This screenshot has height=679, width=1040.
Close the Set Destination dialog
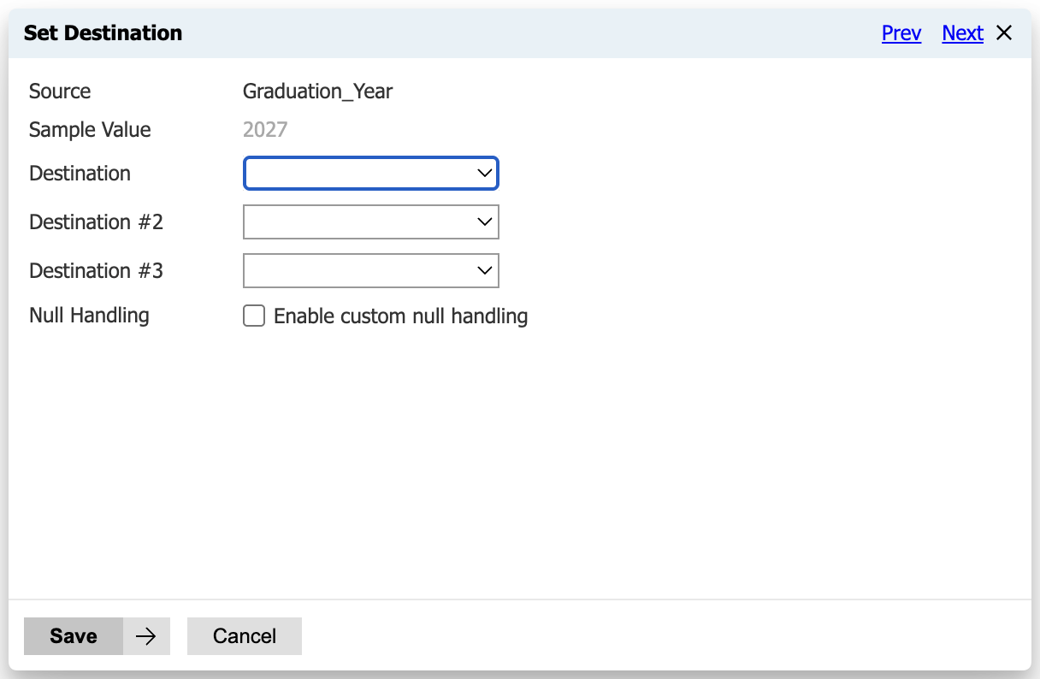pos(1004,33)
